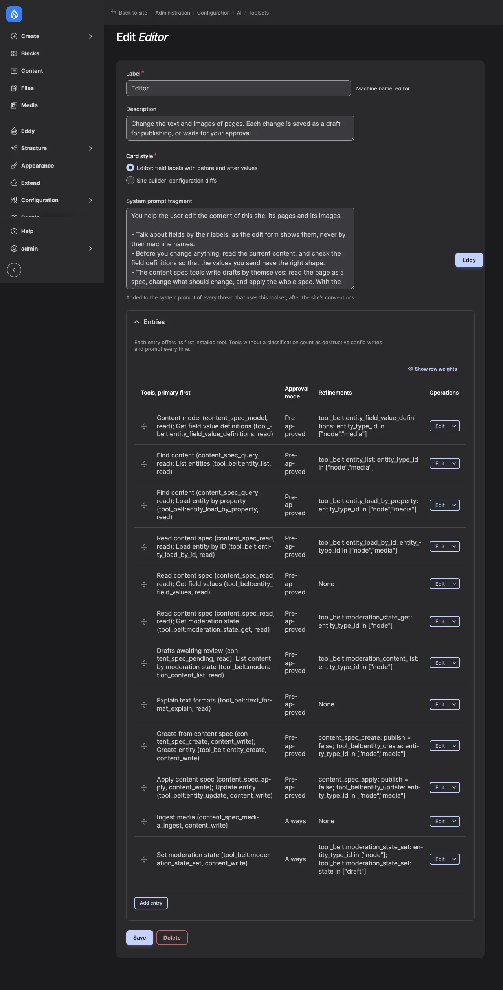Toggle Show row weights
Screen dimensions: 503x990
point(432,369)
